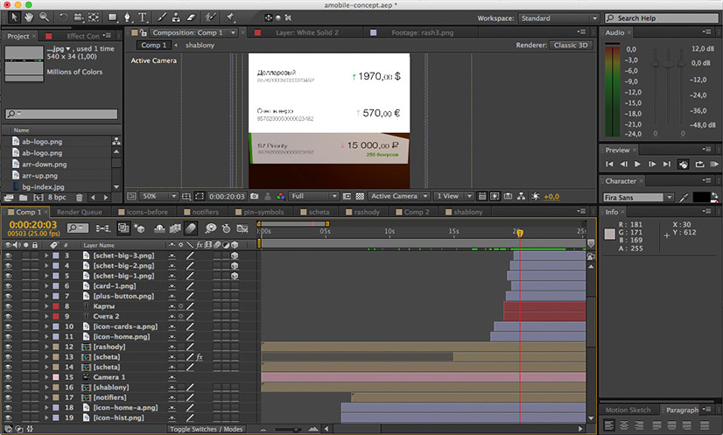Hide the [rashody] layer eye icon
This screenshot has height=435, width=723.
point(9,346)
